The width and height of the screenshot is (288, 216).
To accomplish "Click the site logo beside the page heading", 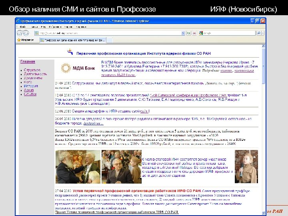I will (70, 52).
